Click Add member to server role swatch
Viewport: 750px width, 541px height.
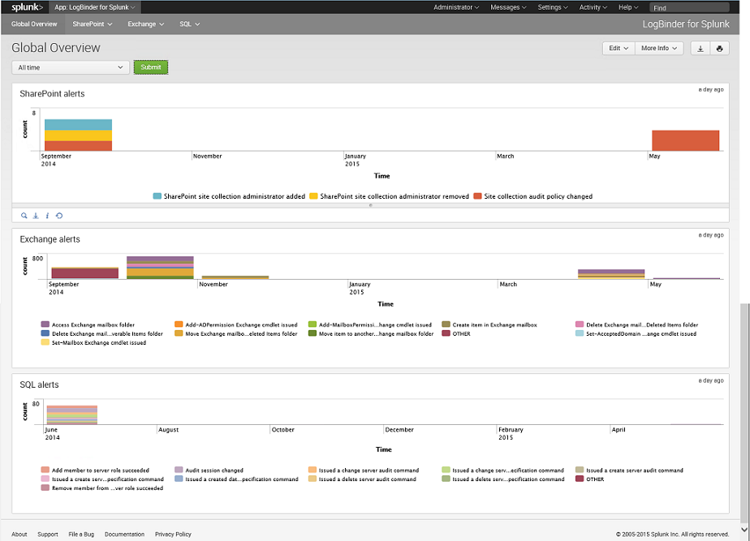point(45,470)
